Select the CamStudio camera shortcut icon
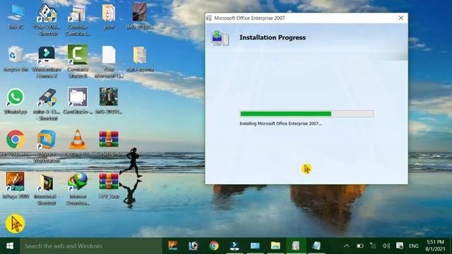 click(78, 101)
